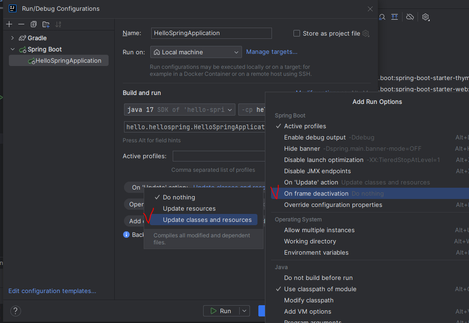Click the Add Run Options popup title
The height and width of the screenshot is (323, 469).
(x=377, y=102)
